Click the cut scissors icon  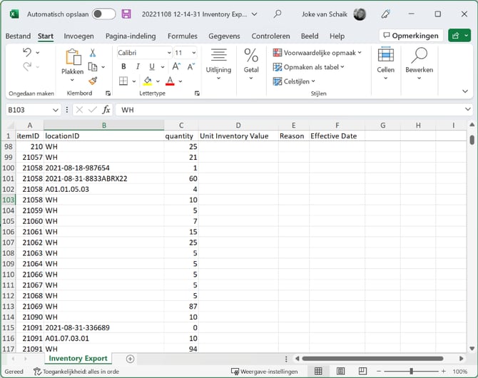coord(92,53)
